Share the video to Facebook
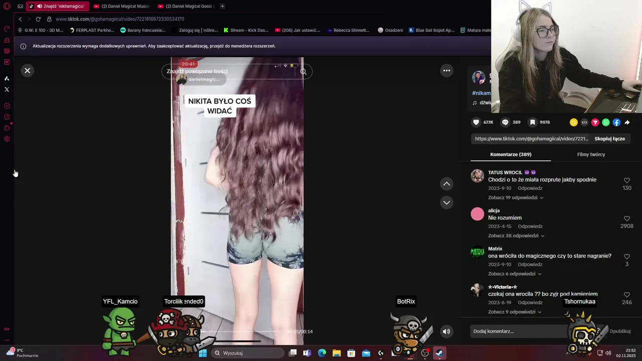The width and height of the screenshot is (642, 361). [616, 122]
